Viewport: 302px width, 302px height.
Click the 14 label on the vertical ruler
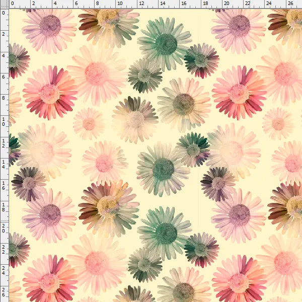point(4,164)
